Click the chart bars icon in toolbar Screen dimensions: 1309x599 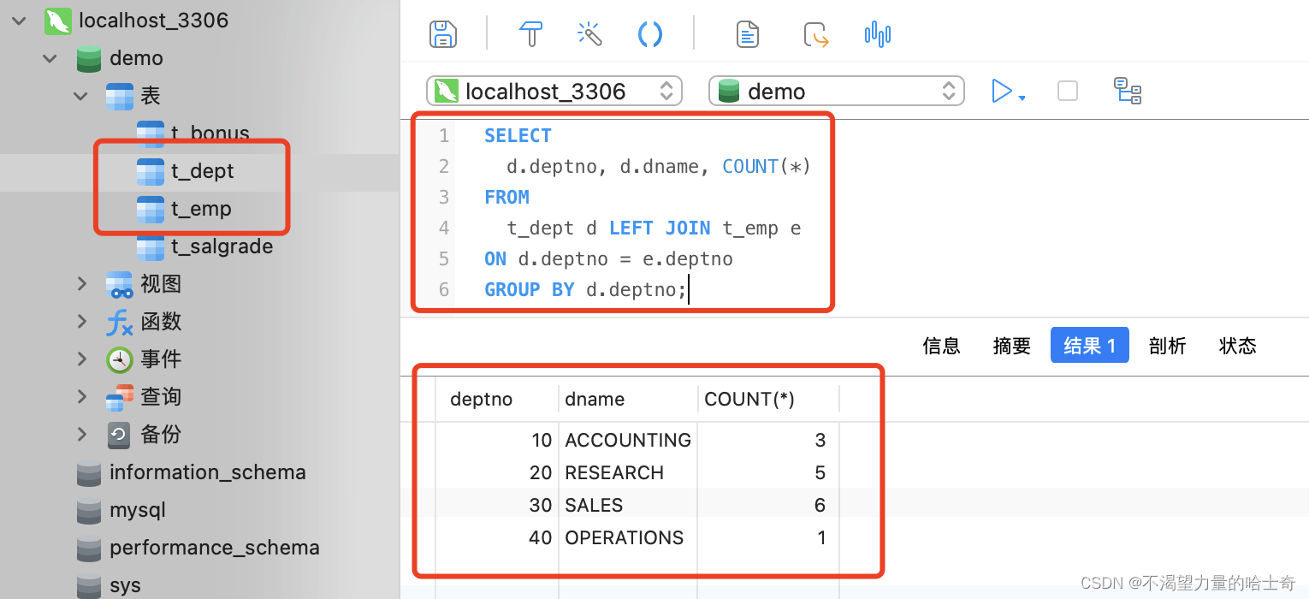pos(877,34)
